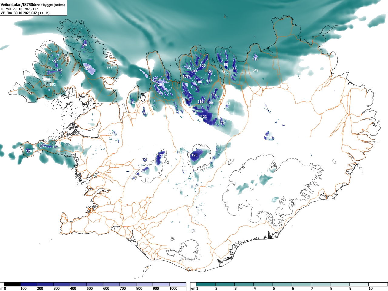Click the '83' value in the north
This screenshot has width=388, height=291.
(234, 69)
